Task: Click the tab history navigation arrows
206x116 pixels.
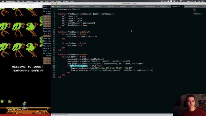Action: (x=53, y=6)
